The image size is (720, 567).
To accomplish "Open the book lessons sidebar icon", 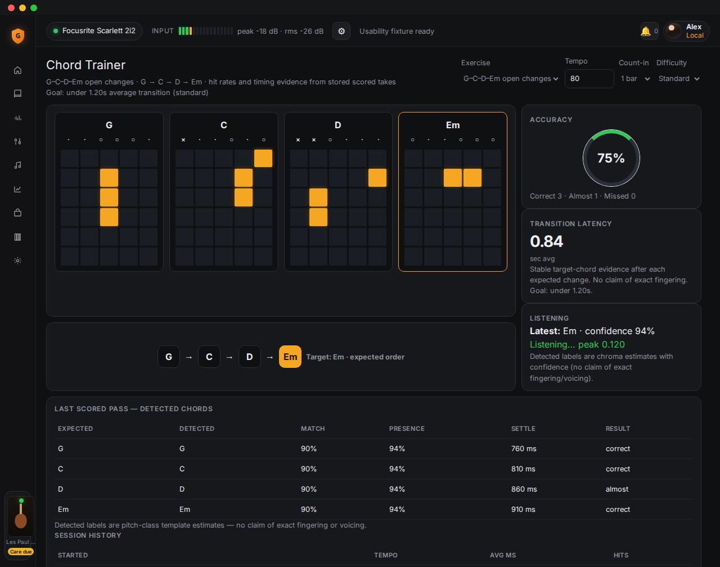I will [x=17, y=94].
